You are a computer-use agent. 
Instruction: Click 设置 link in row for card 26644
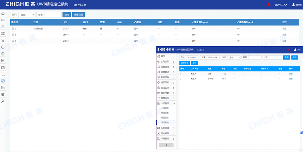pos(284,35)
